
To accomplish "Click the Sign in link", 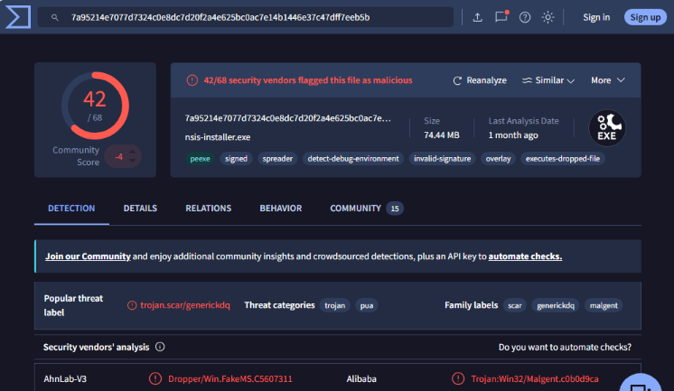I will coord(596,17).
